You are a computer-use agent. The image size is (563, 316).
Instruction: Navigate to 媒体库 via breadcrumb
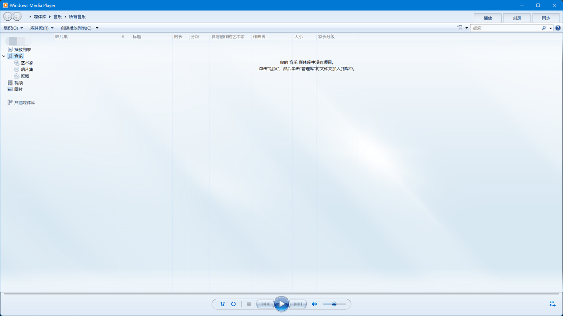click(x=40, y=17)
